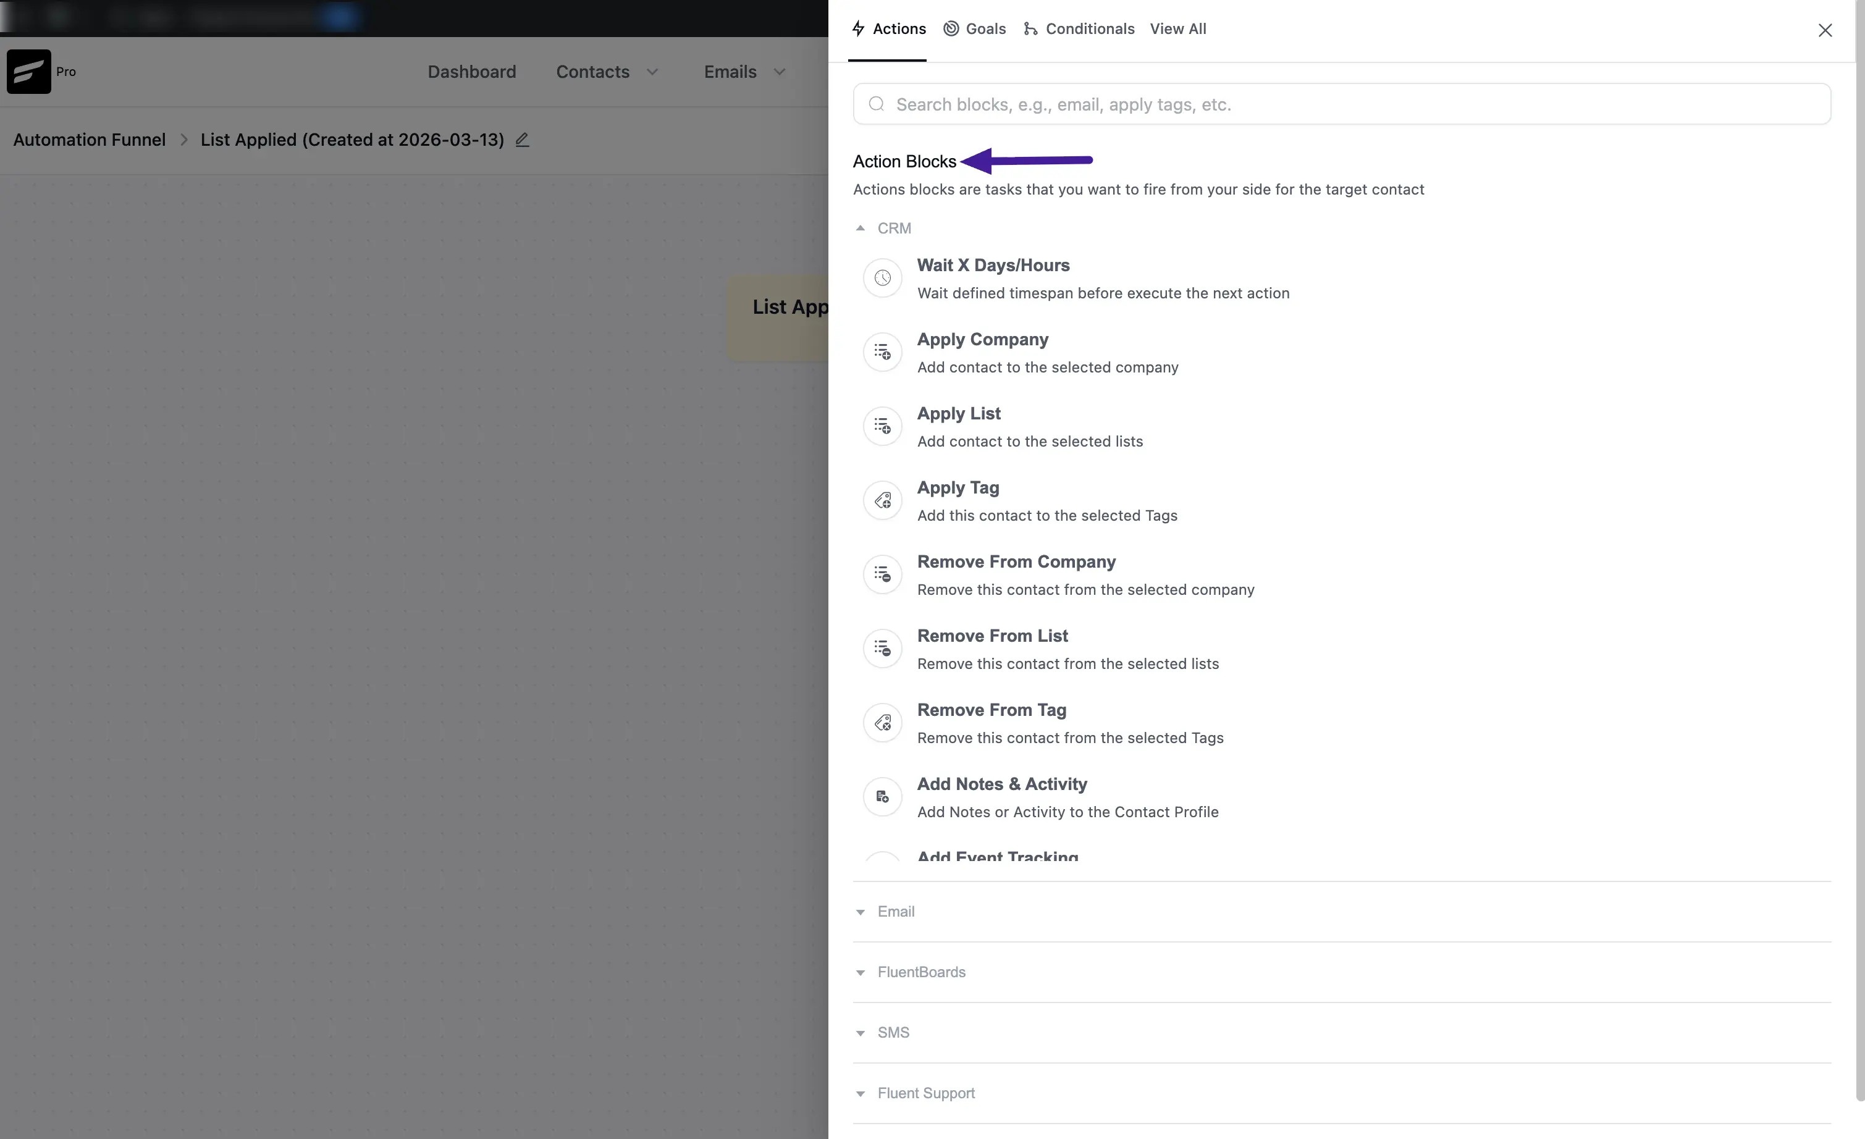Select the Remove From Company block
Image resolution: width=1865 pixels, height=1139 pixels.
tap(1341, 574)
